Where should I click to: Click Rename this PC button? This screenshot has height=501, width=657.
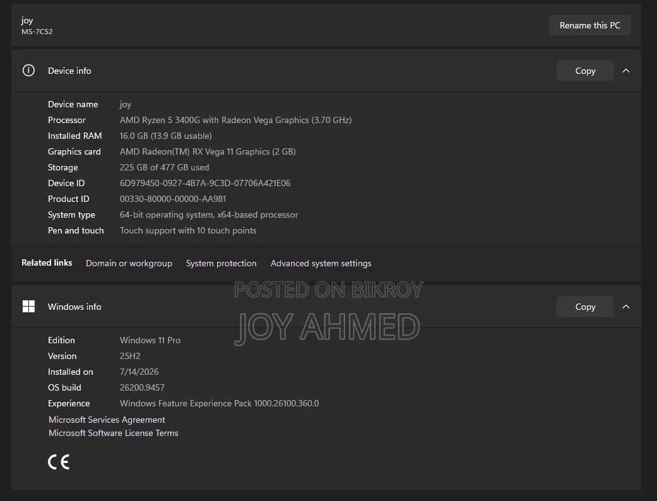[x=589, y=25]
